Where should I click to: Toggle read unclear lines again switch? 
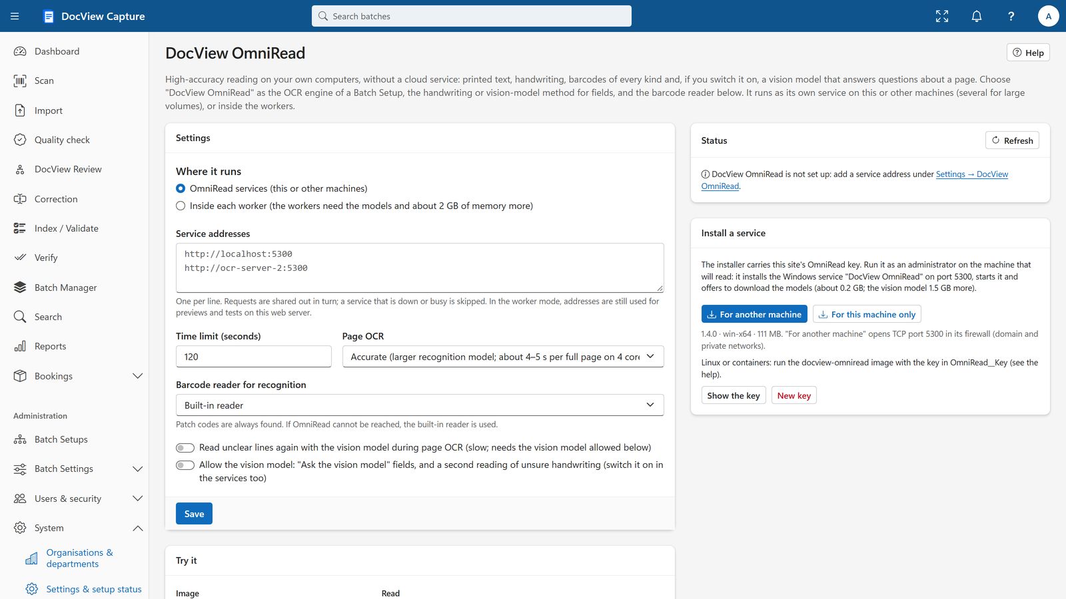pos(185,448)
